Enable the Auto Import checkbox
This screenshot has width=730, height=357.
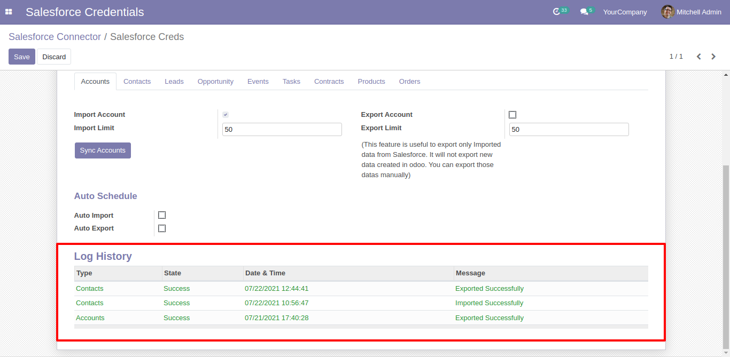tap(162, 215)
